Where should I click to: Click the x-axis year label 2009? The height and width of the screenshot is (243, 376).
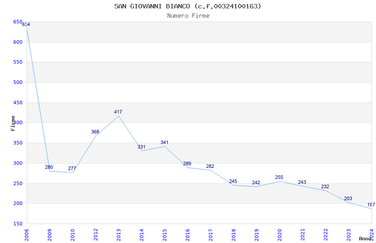tap(50, 235)
